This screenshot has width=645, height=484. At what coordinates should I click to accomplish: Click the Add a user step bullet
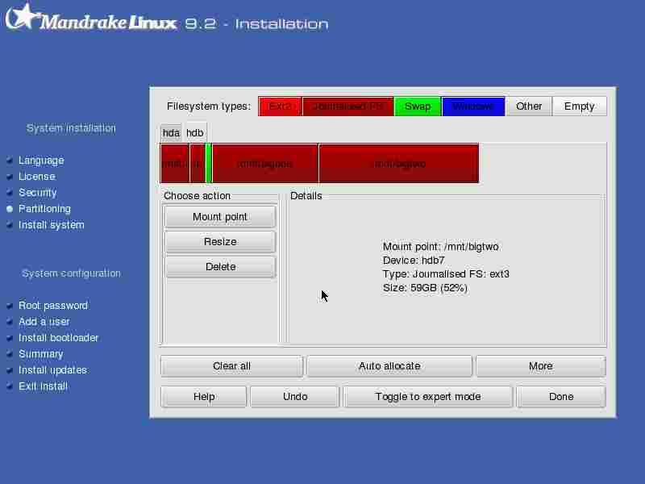pyautogui.click(x=10, y=322)
